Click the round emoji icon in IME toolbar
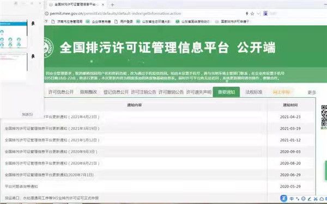The height and width of the screenshot is (204, 327). pos(304,199)
